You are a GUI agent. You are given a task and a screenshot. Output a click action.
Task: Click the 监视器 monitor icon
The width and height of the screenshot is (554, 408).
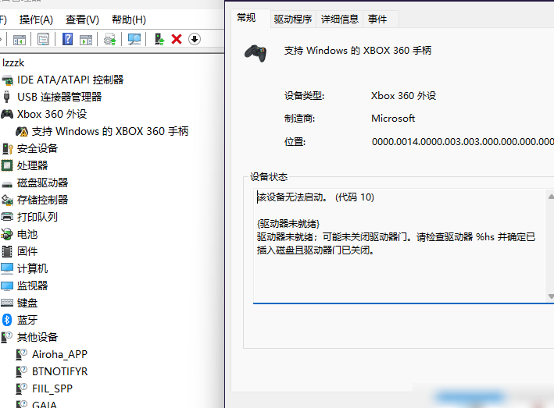7,286
